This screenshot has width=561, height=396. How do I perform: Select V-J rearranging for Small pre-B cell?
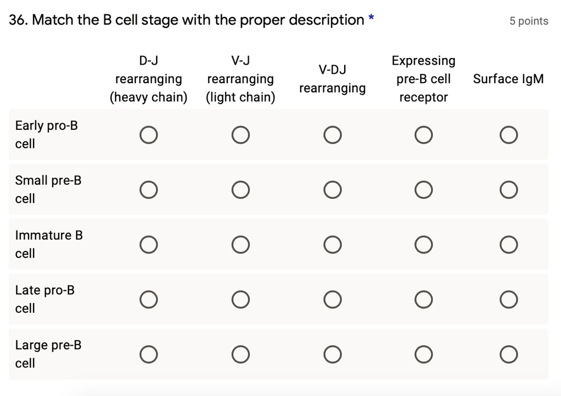pyautogui.click(x=241, y=189)
